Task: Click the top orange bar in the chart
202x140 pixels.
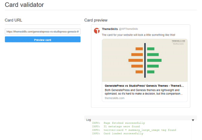Action: (x=139, y=49)
